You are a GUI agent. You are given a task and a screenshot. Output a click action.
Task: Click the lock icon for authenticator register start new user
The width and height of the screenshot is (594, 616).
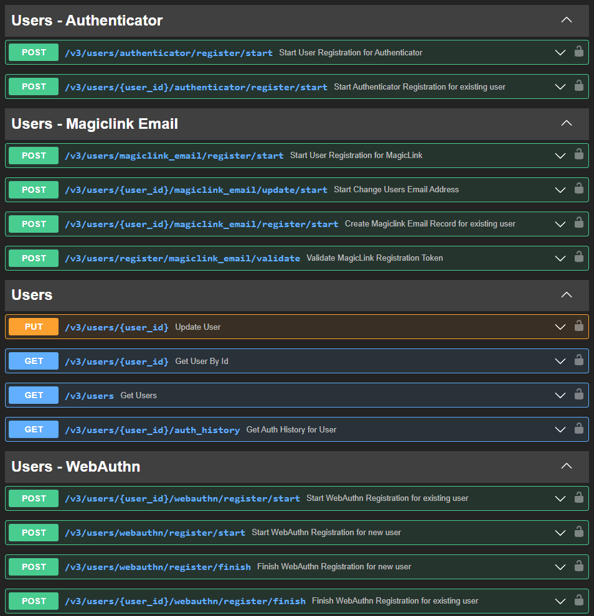578,52
